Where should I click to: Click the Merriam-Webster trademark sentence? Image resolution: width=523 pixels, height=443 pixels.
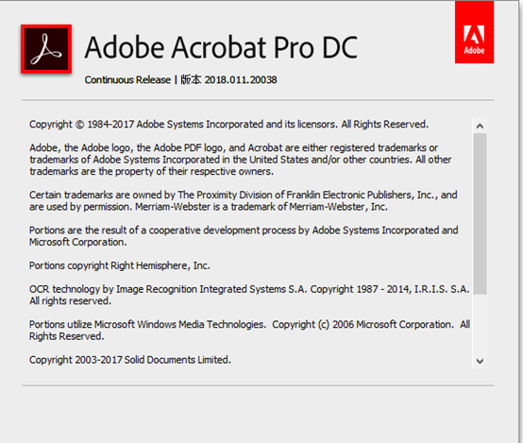(261, 207)
